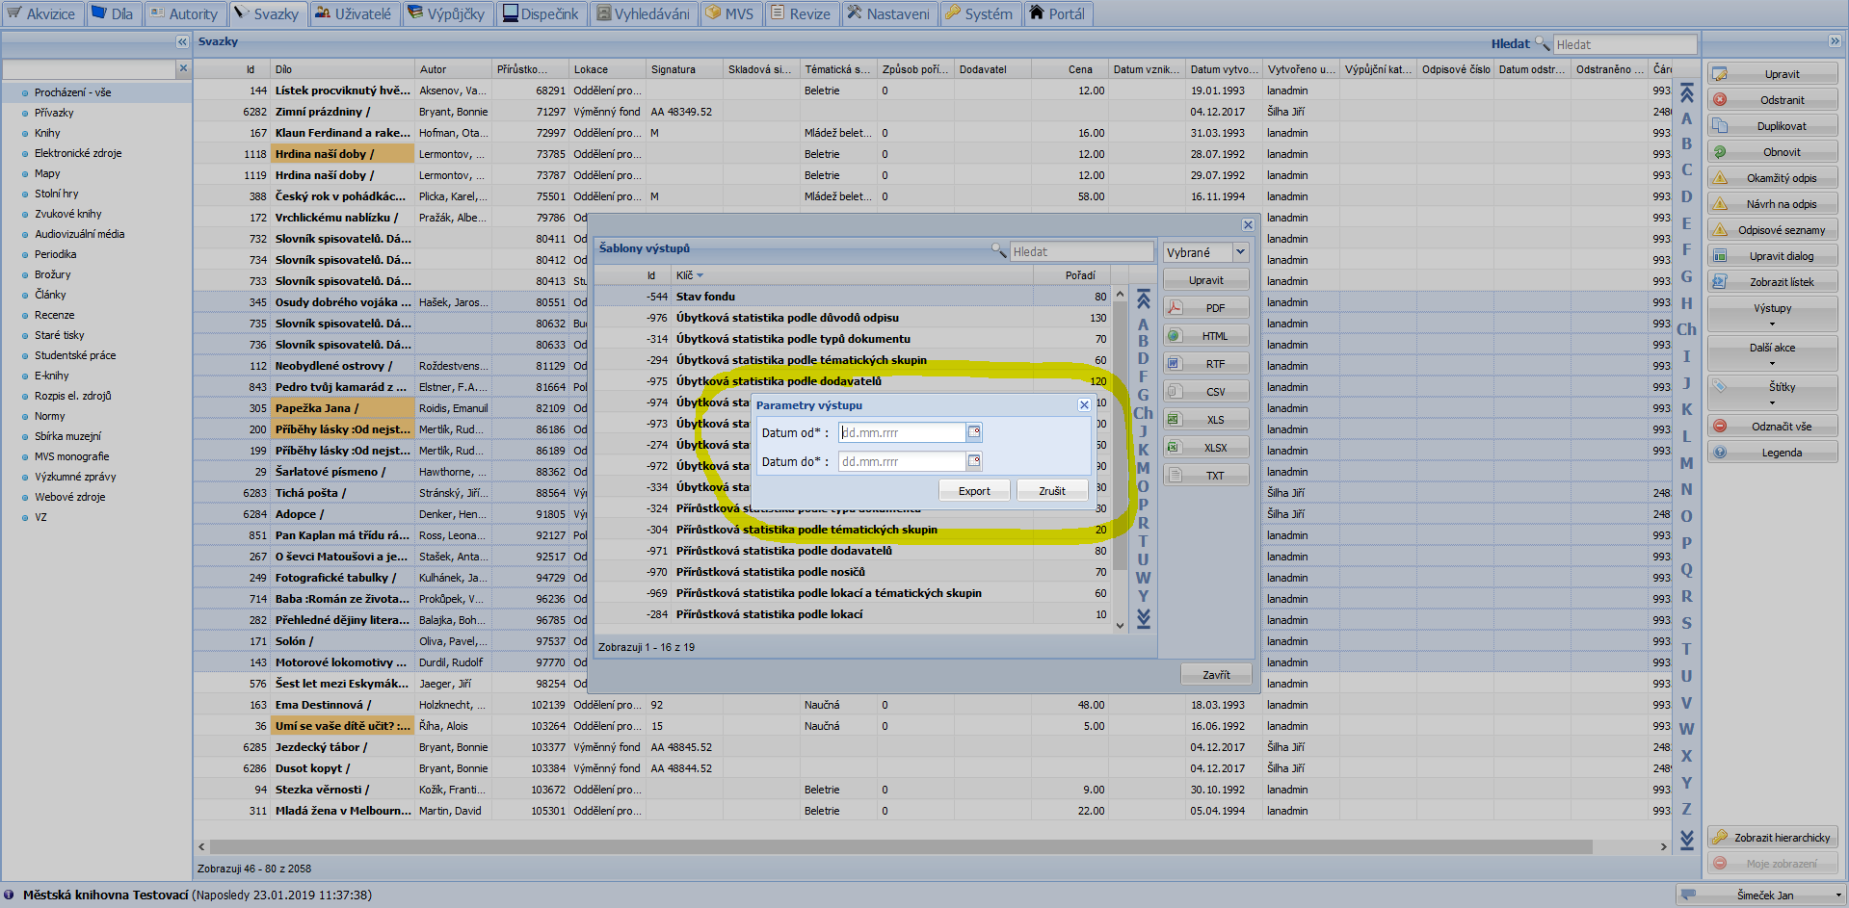
Task: Jump to top of Šablony výstupů list
Action: [1144, 299]
